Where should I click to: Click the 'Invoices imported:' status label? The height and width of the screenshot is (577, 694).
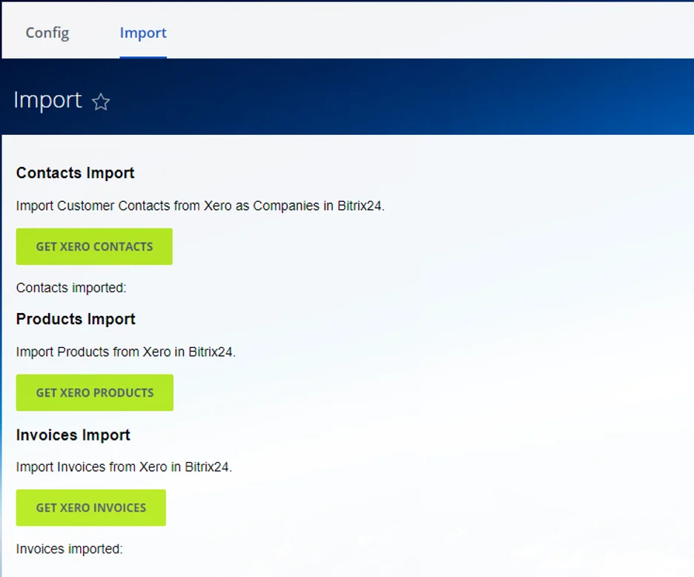pyautogui.click(x=69, y=549)
